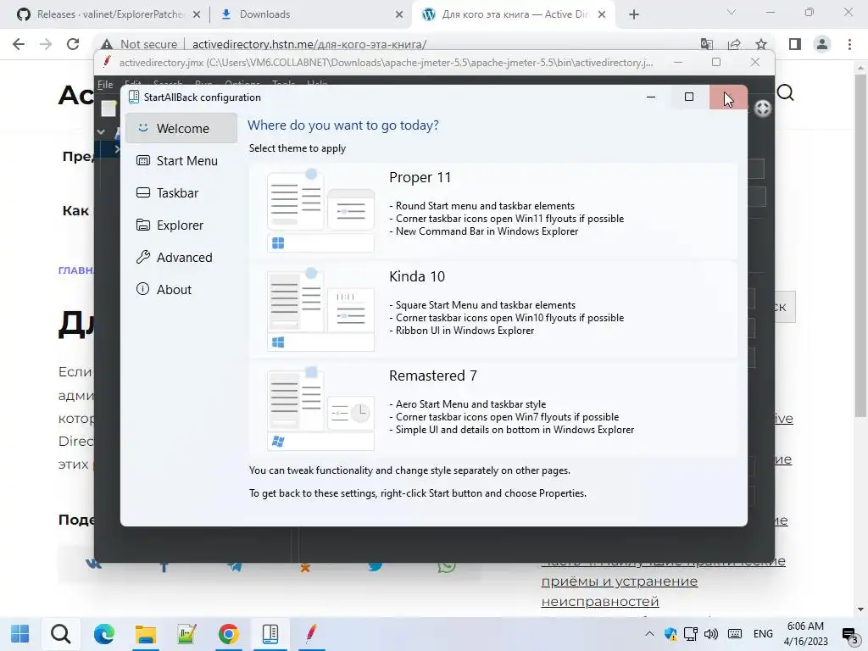Viewport: 868px width, 651px height.
Task: Open the network tray icon
Action: (690, 634)
